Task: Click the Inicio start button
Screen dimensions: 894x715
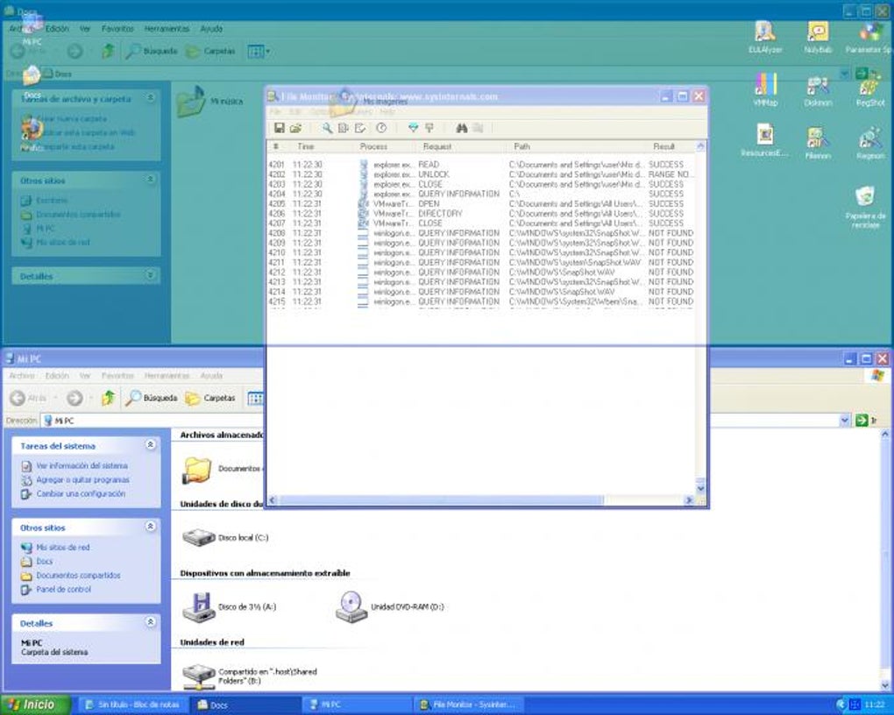Action: click(x=35, y=704)
